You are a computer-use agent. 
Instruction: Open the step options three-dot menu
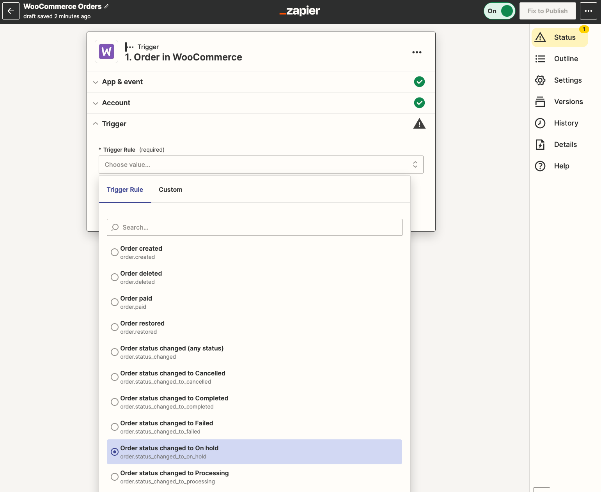coord(417,52)
